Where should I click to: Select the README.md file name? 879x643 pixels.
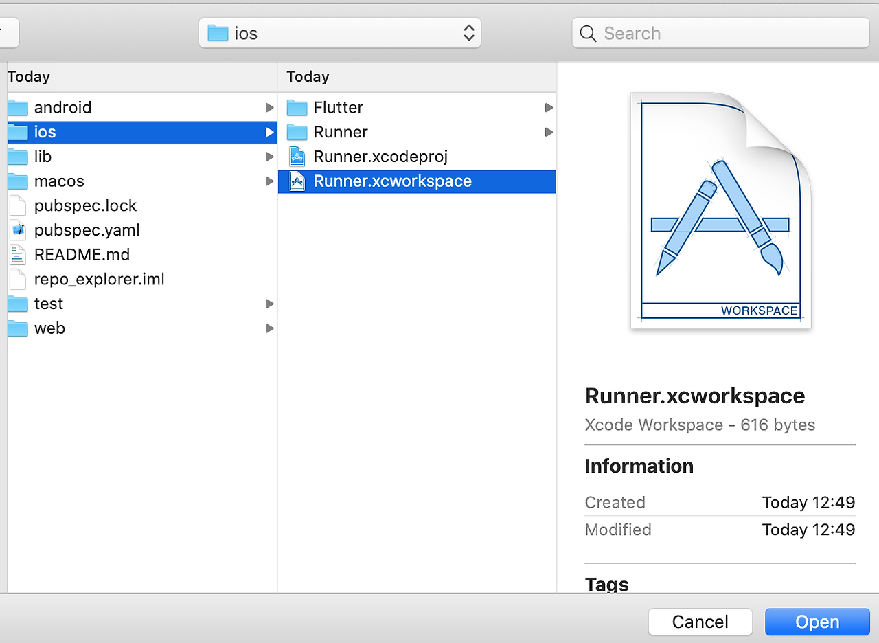click(82, 255)
